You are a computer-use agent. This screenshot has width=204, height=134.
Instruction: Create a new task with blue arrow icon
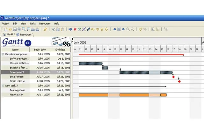(70, 29)
